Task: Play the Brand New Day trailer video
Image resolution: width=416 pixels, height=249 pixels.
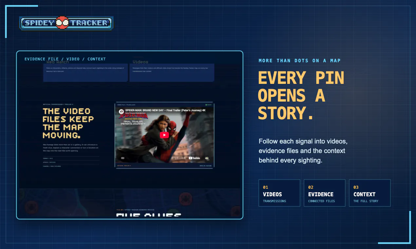Action: tap(164, 135)
